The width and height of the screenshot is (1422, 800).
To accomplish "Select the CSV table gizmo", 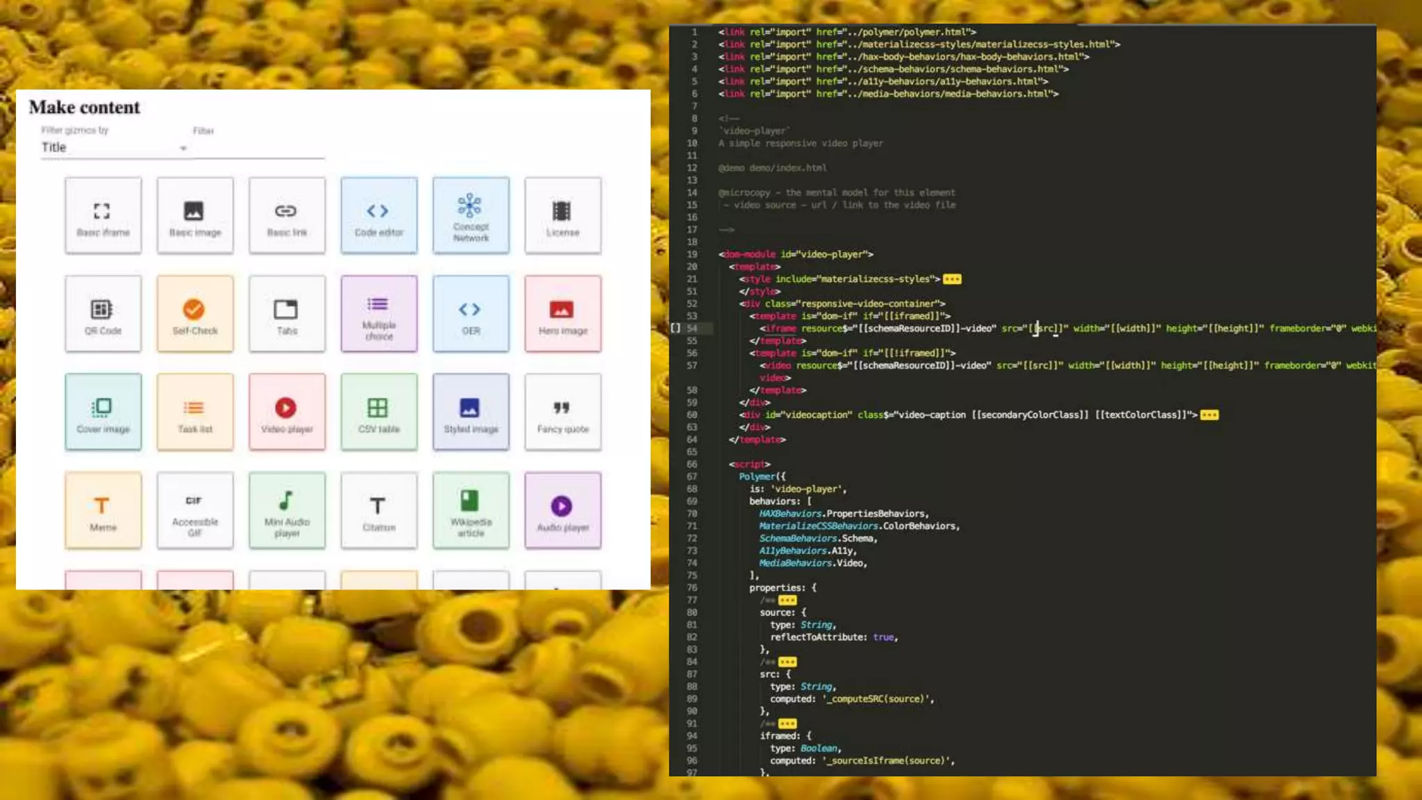I will click(378, 412).
